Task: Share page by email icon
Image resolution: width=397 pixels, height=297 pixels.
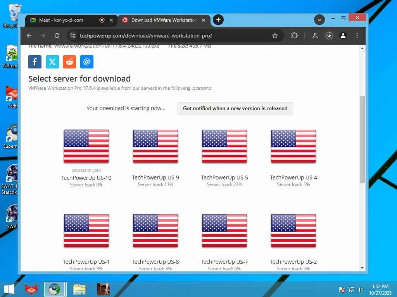Action: click(x=87, y=62)
